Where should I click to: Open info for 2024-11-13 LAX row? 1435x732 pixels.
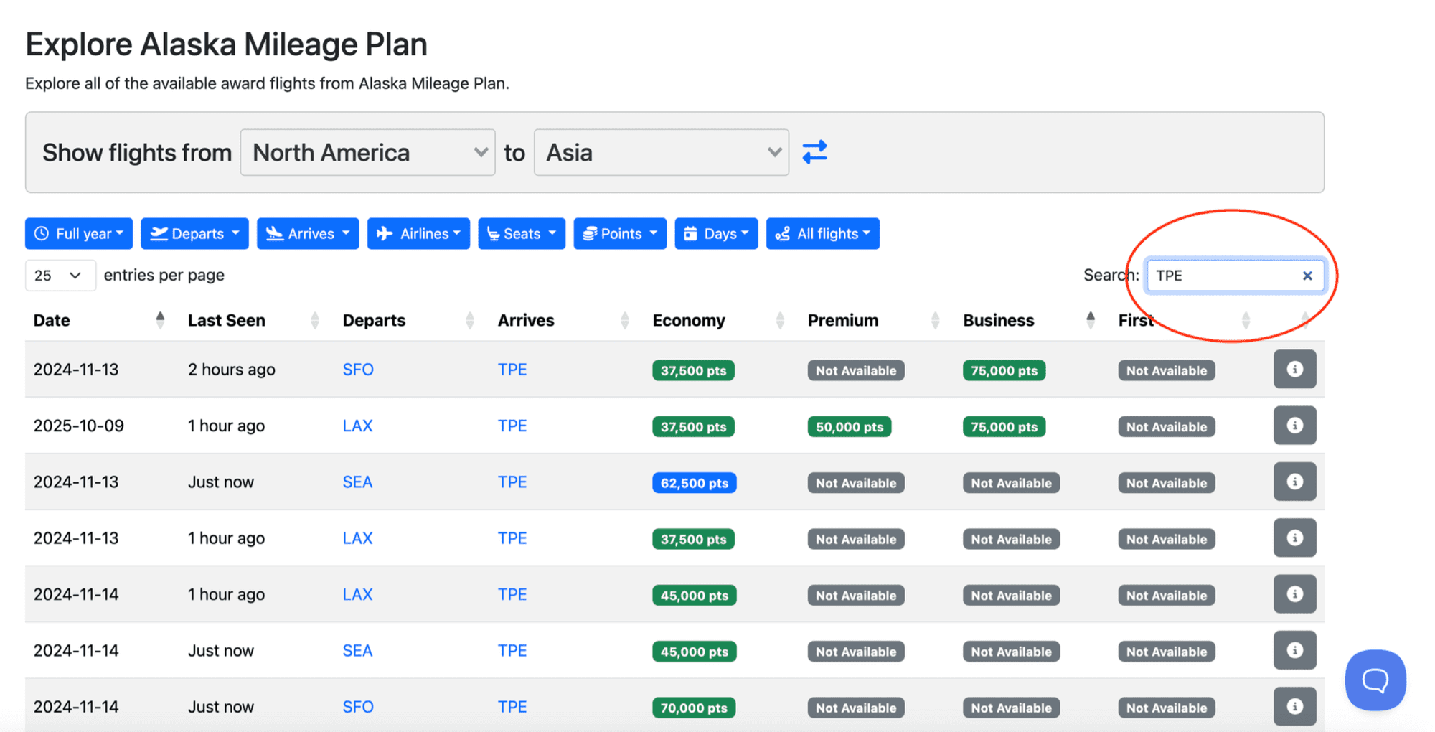1294,538
